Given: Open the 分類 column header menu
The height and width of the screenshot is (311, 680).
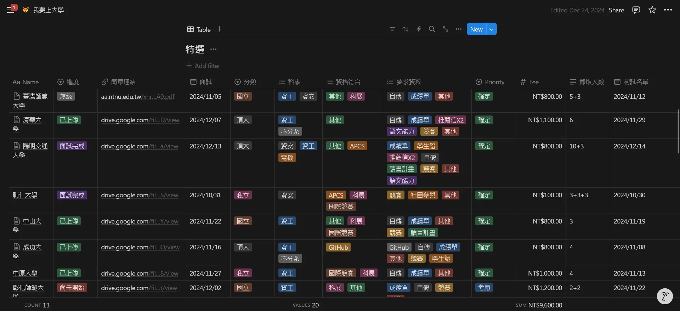Looking at the screenshot, I should tap(253, 82).
